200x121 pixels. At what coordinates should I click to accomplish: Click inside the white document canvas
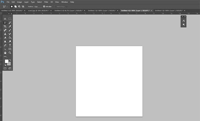click(109, 81)
